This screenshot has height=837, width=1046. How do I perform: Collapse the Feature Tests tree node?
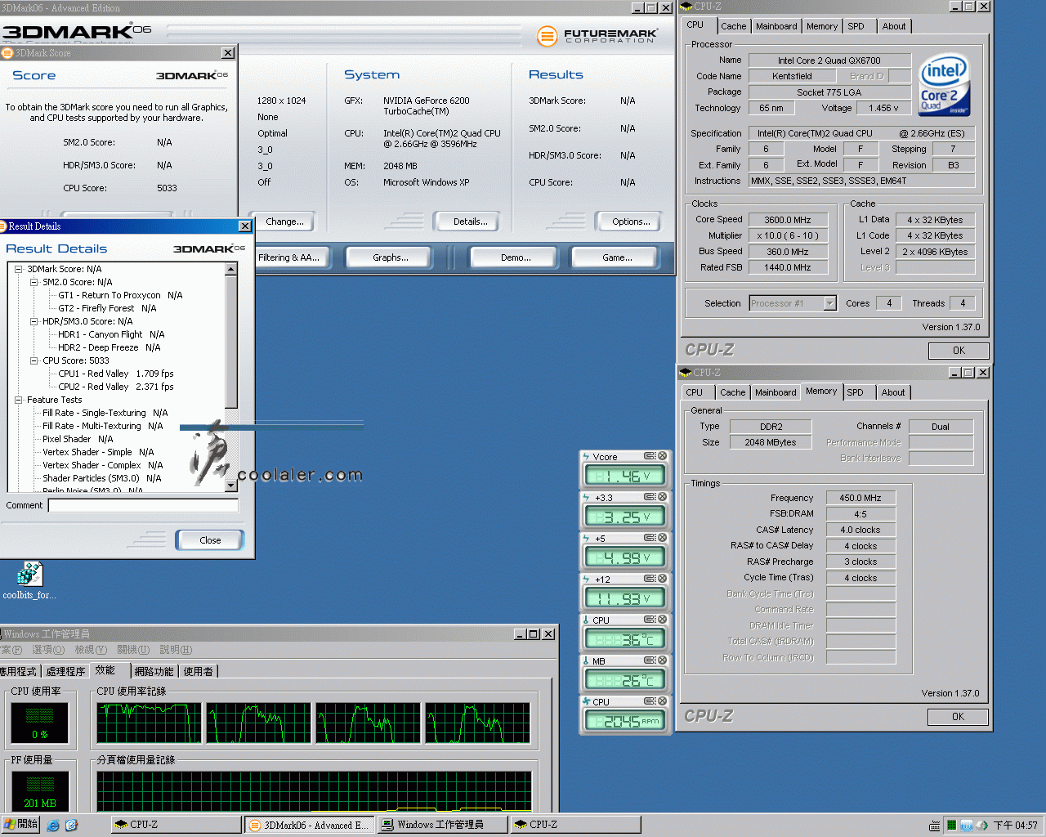[18, 400]
